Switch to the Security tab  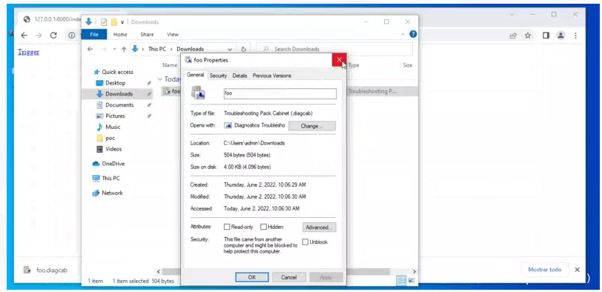tap(218, 76)
